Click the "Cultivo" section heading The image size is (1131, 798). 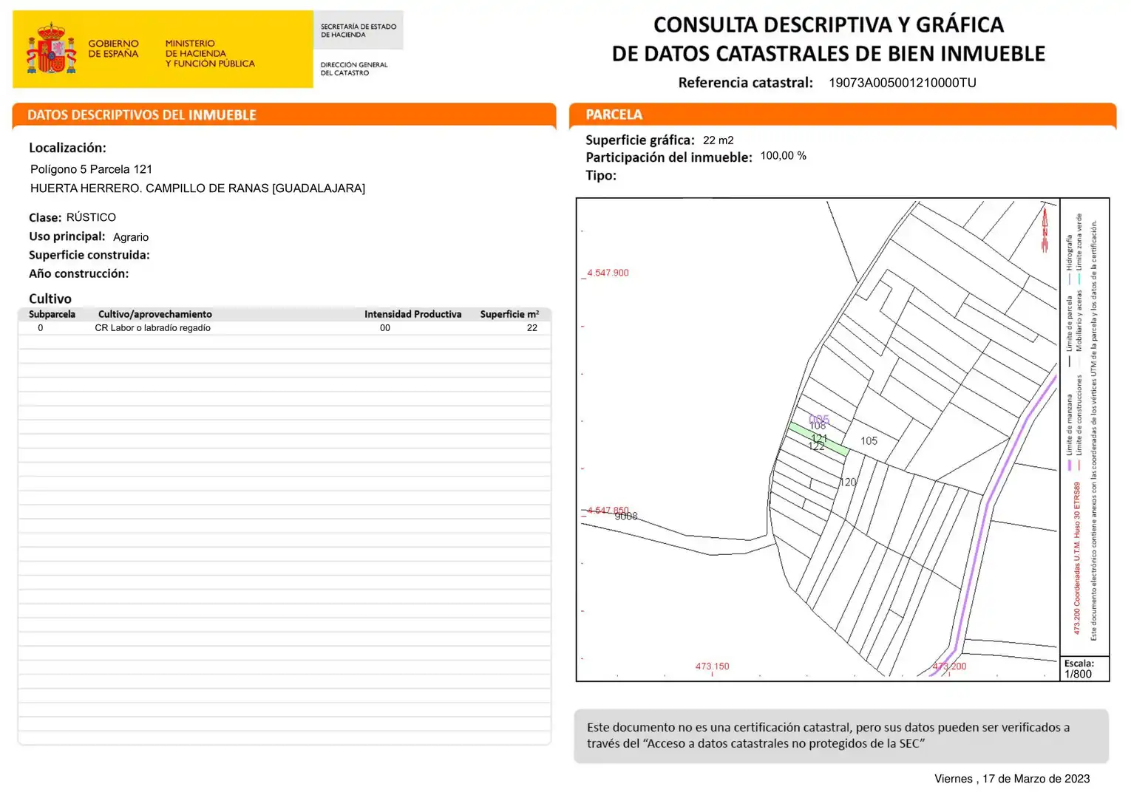(50, 299)
